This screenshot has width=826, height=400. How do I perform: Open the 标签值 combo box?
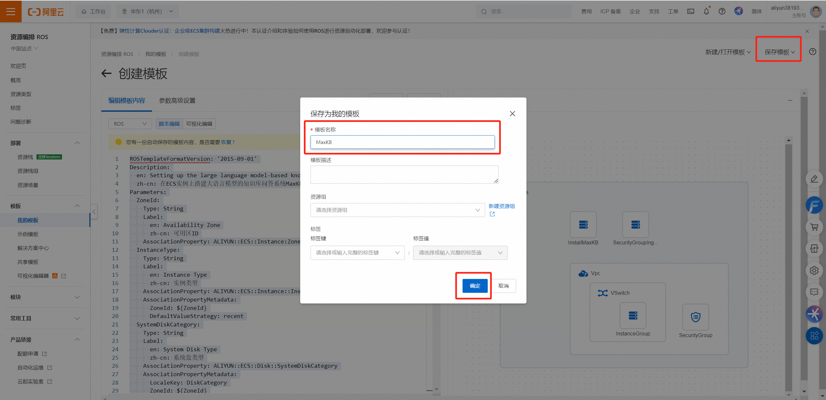[x=460, y=253]
